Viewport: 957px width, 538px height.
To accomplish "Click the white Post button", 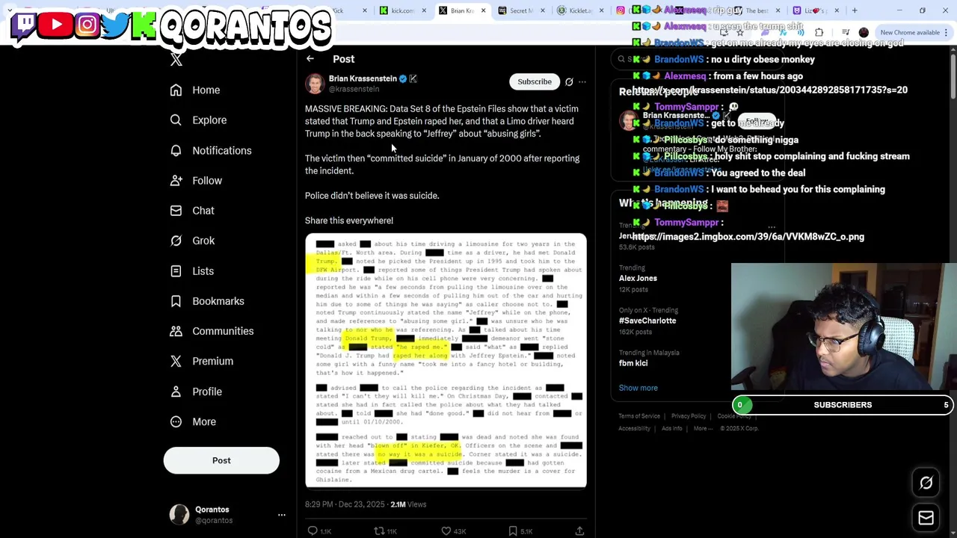I will tap(221, 460).
